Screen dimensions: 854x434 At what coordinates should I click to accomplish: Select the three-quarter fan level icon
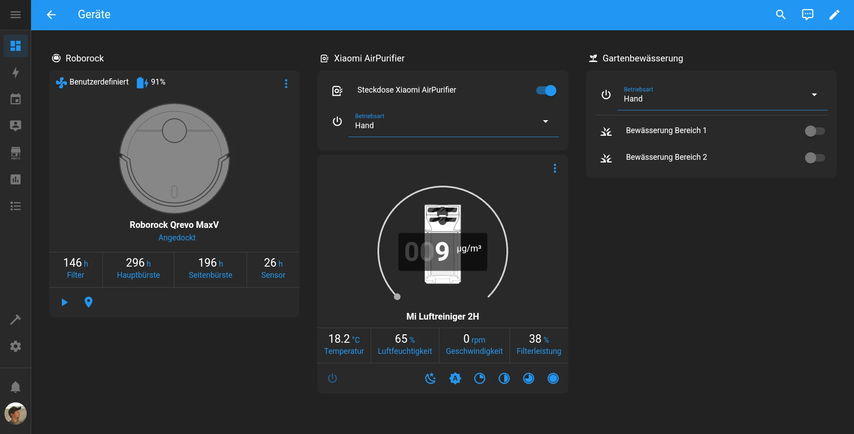click(x=529, y=378)
